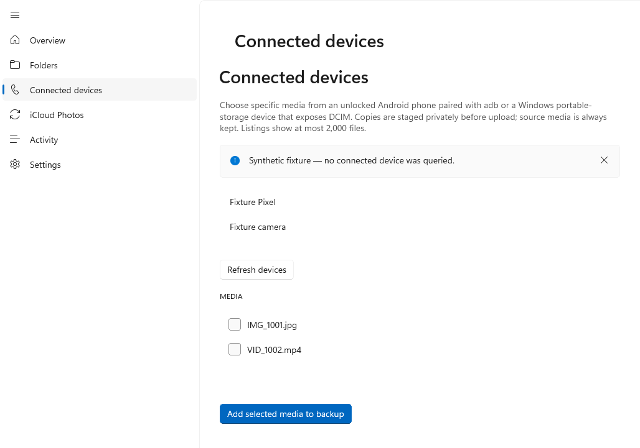Click the Synthetic fixture message text
Image resolution: width=640 pixels, height=448 pixels.
pyautogui.click(x=351, y=160)
